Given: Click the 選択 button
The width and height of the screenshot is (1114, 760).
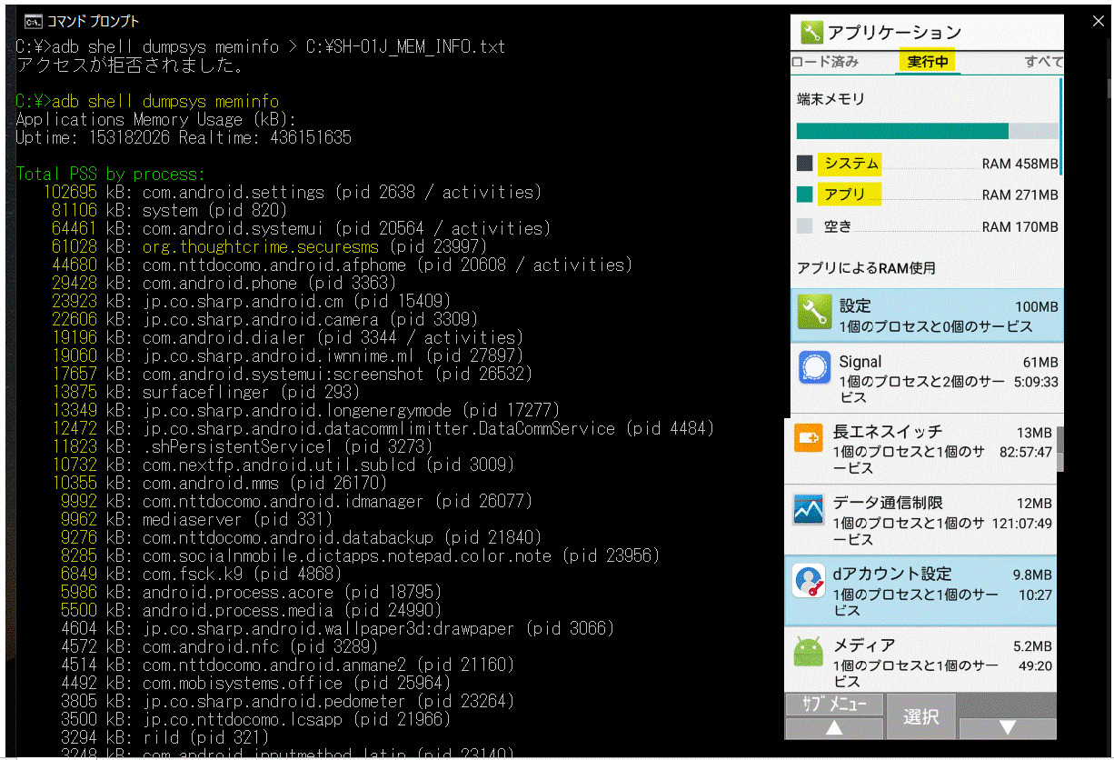Looking at the screenshot, I should (x=920, y=716).
